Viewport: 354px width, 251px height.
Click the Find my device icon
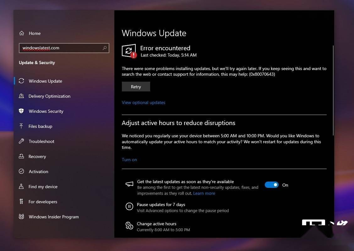pos(21,187)
